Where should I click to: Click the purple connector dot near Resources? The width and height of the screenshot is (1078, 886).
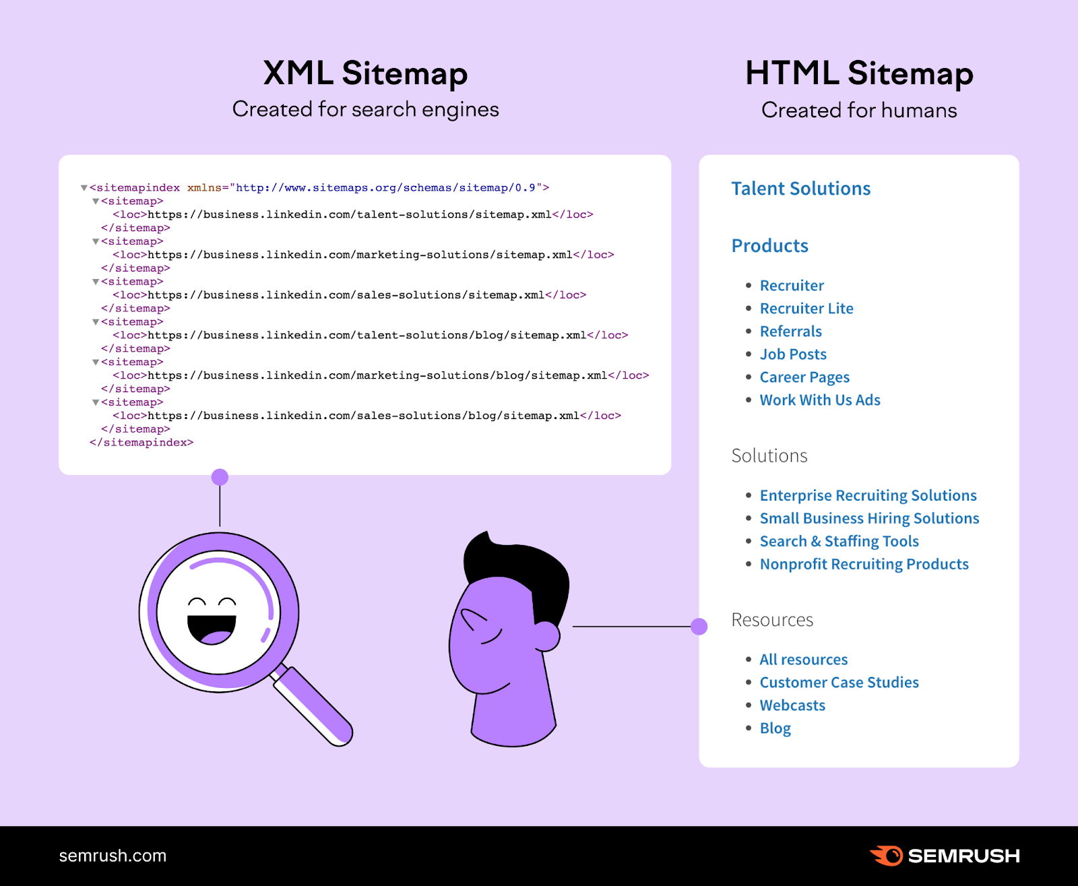(x=699, y=626)
